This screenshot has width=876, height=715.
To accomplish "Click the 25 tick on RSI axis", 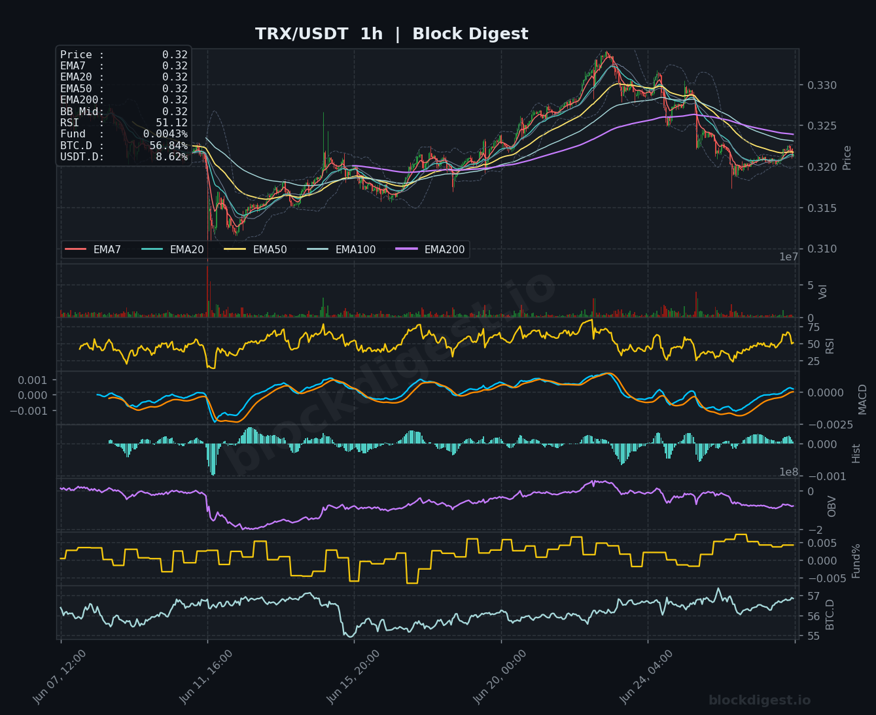I will 814,361.
